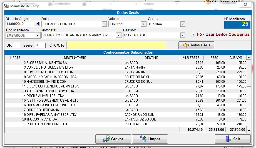Screen dimensions: 256x148
Task: Select RODRIGO HERRMANN row
Action: pos(126,110)
